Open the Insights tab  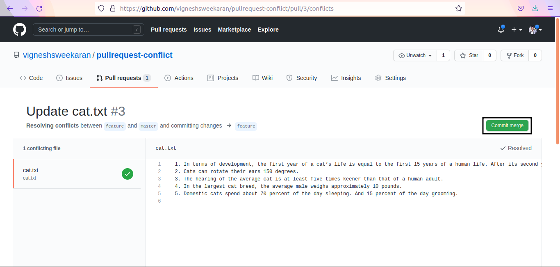click(346, 78)
